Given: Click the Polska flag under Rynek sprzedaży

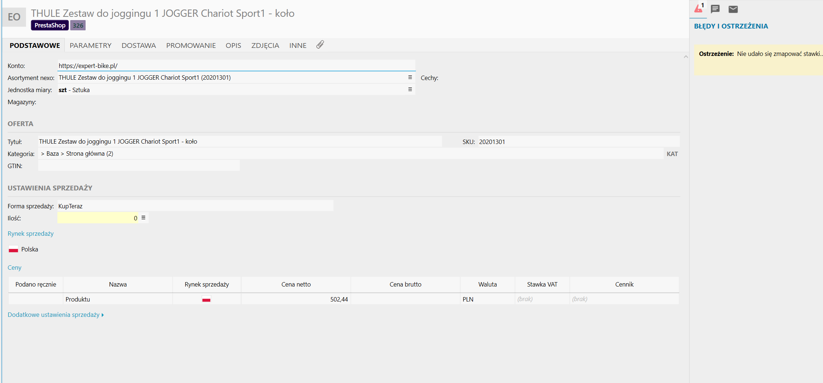Looking at the screenshot, I should tap(14, 250).
